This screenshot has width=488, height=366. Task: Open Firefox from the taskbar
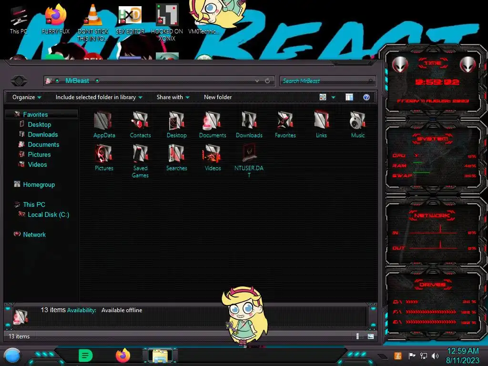point(123,356)
